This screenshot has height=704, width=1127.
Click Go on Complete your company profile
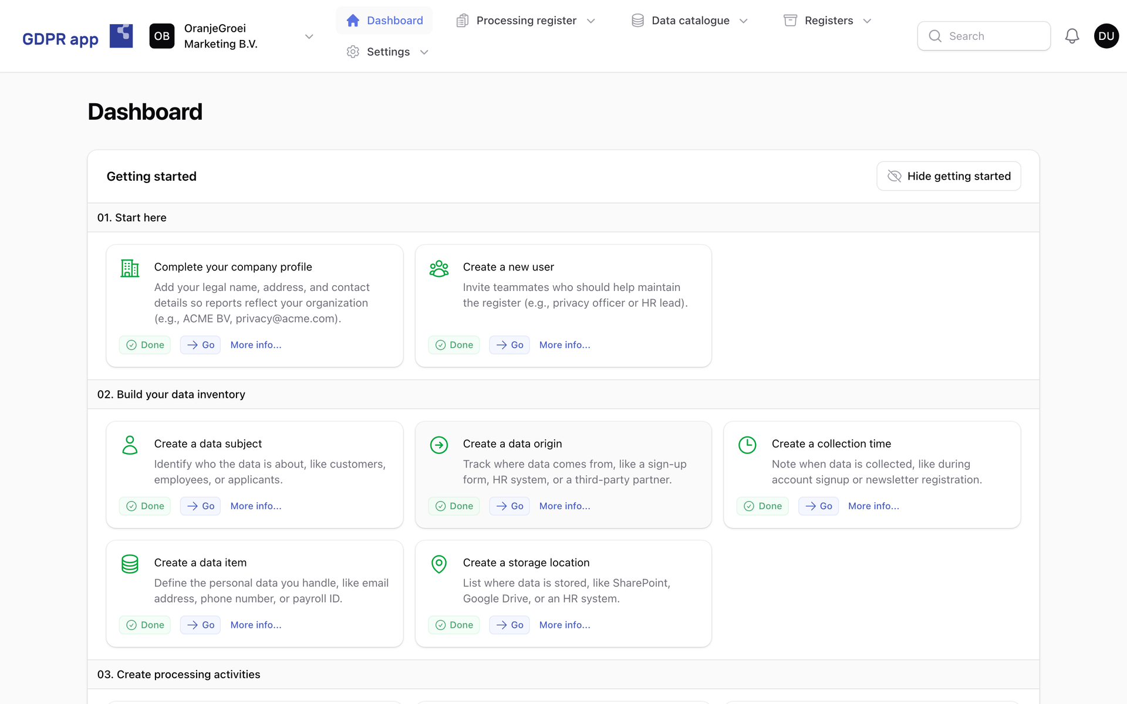click(x=200, y=345)
